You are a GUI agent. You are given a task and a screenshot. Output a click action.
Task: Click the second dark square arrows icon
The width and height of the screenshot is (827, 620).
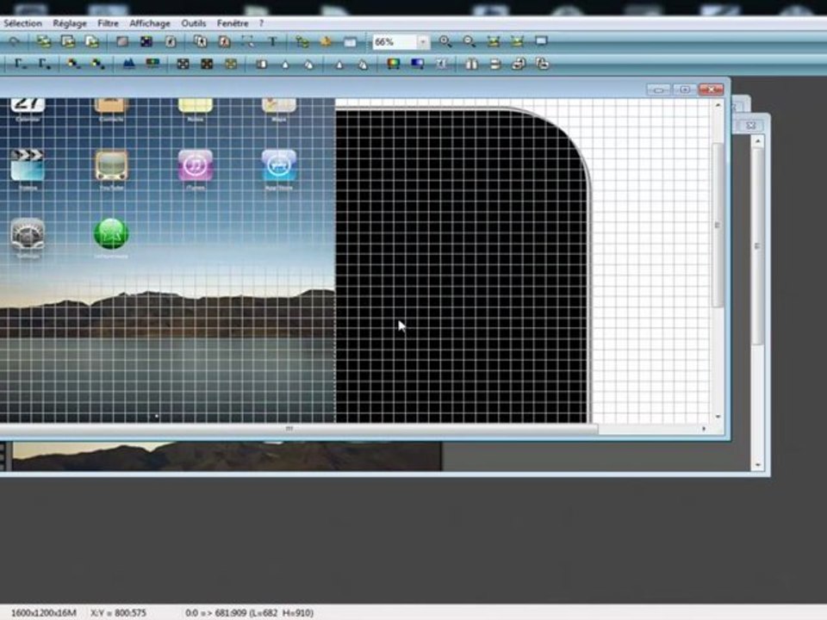[x=207, y=64]
